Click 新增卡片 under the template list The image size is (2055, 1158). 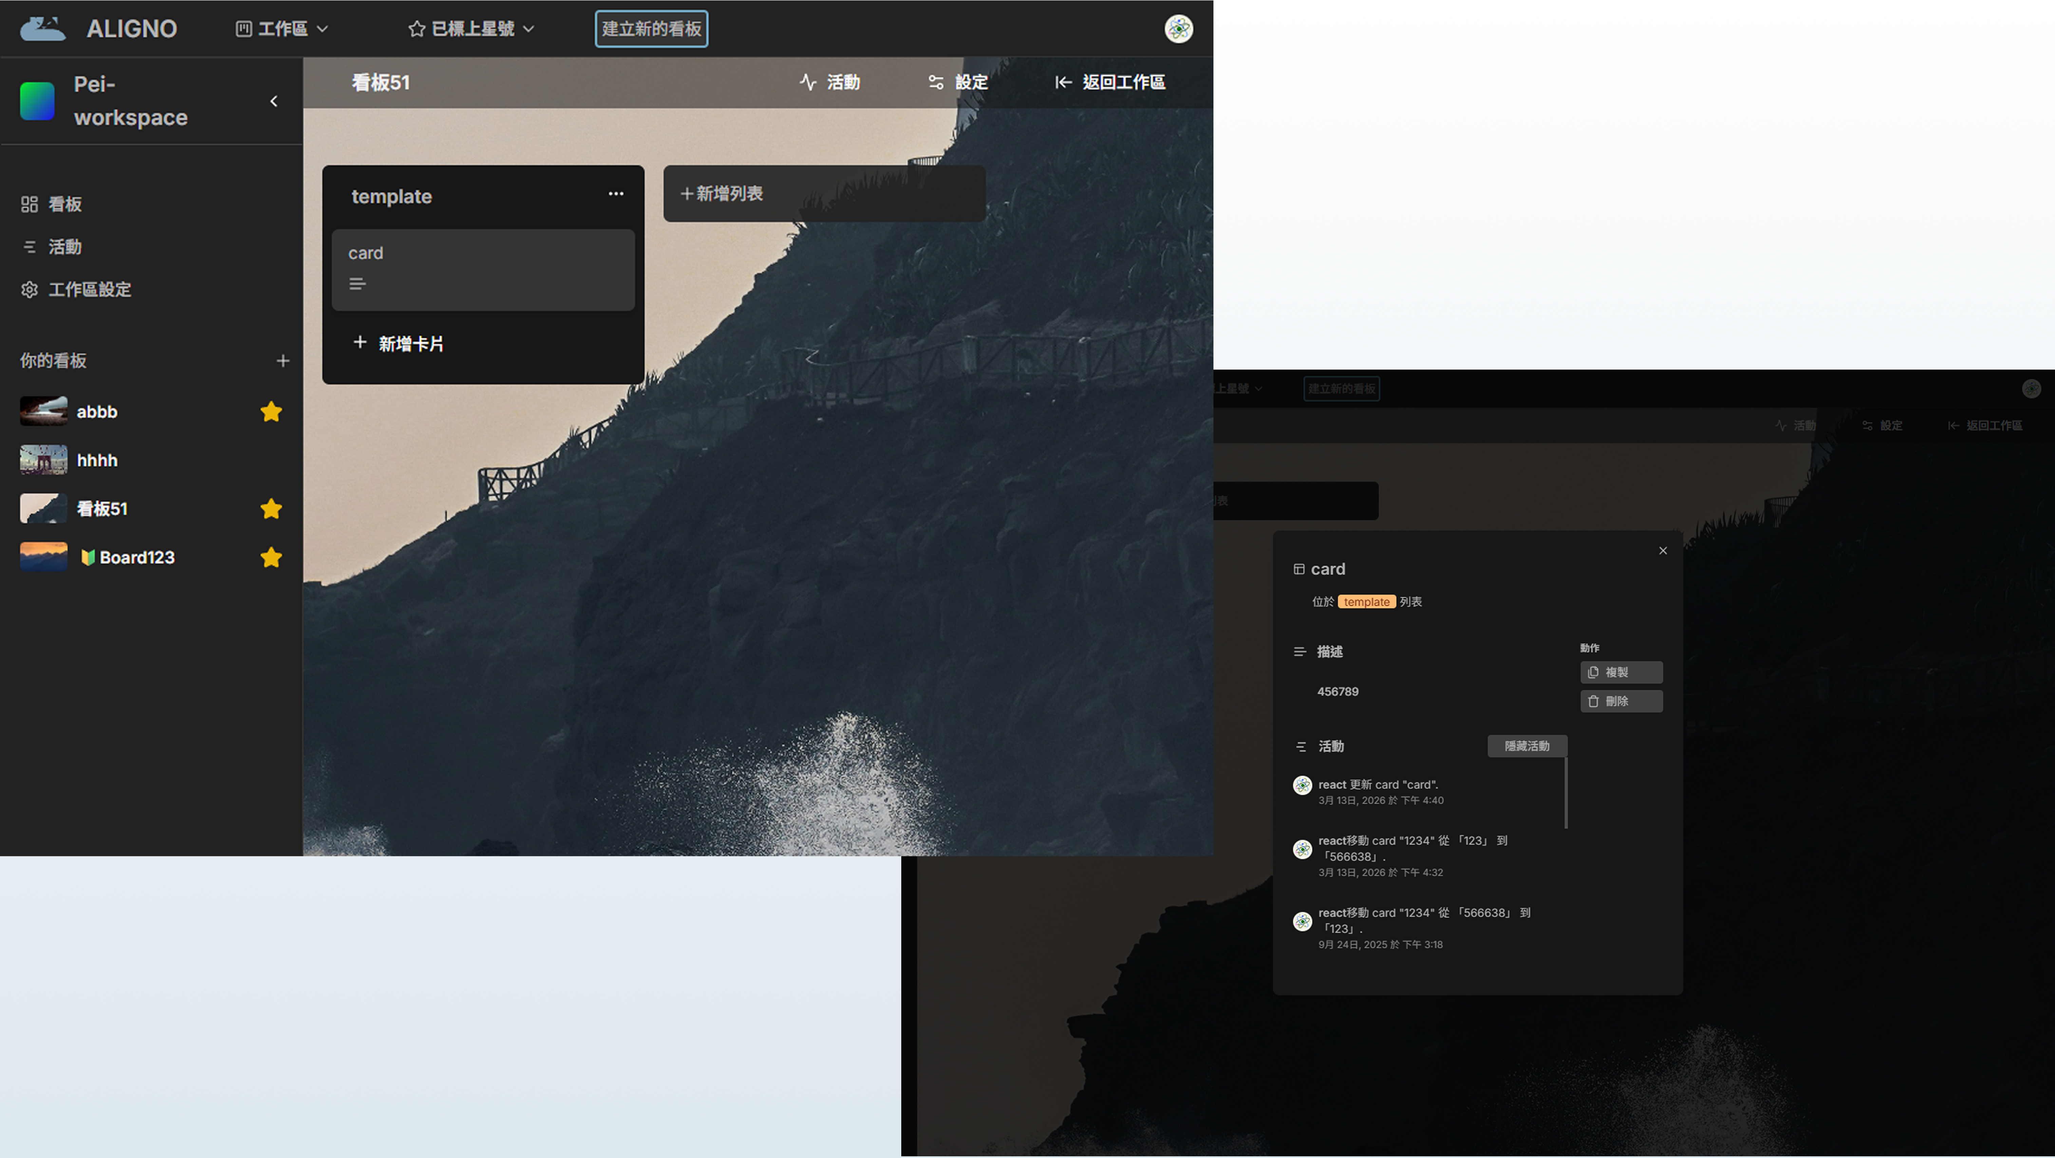[399, 343]
